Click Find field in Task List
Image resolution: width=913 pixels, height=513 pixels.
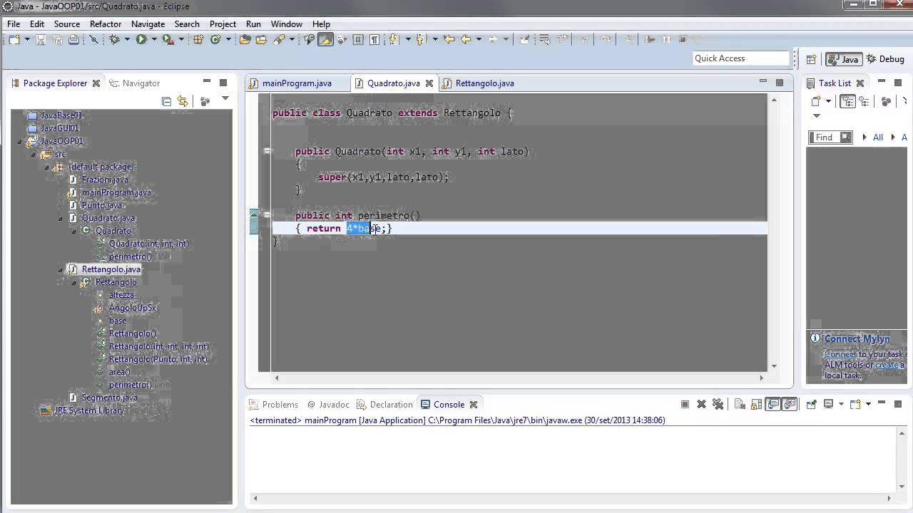pyautogui.click(x=830, y=137)
